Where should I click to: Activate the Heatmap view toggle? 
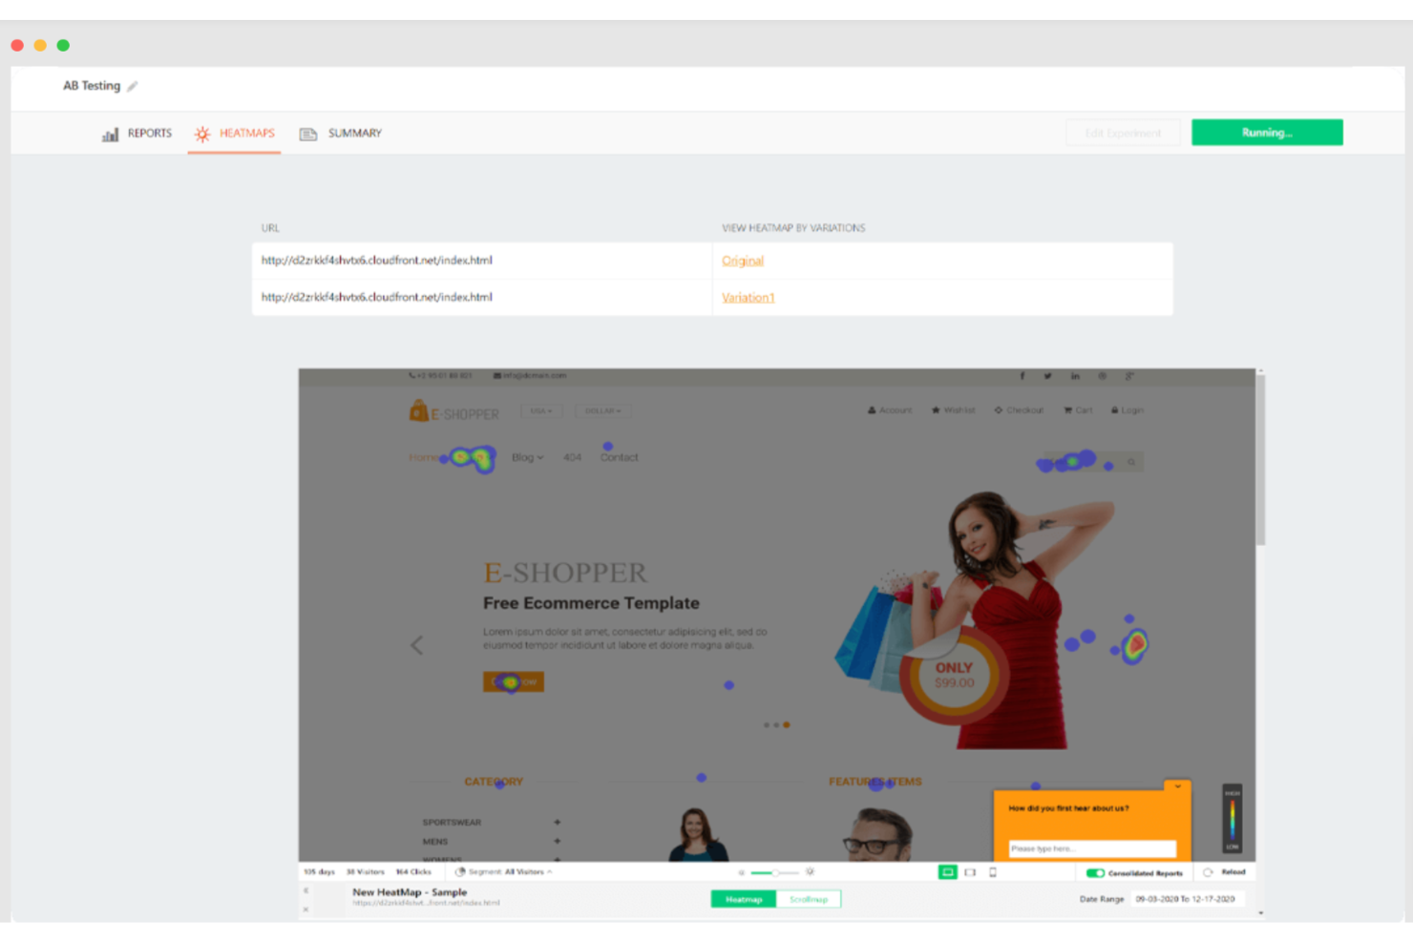744,898
